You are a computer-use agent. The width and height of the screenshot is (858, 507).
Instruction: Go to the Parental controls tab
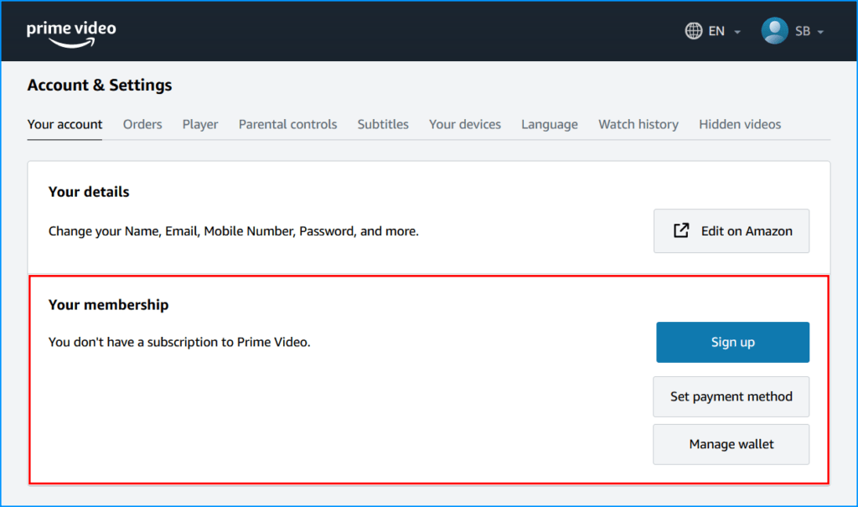[288, 124]
